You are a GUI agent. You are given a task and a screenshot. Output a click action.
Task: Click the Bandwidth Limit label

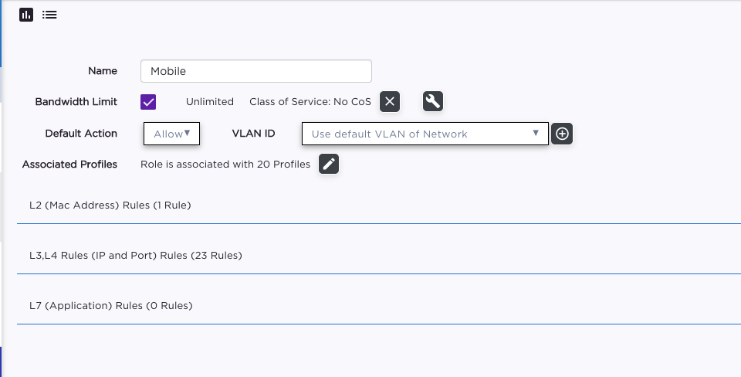pyautogui.click(x=76, y=102)
